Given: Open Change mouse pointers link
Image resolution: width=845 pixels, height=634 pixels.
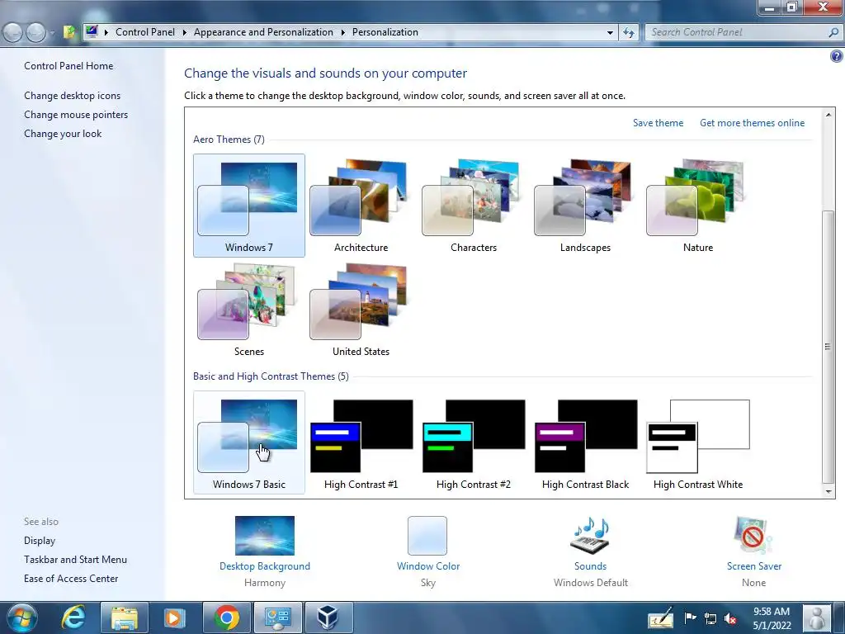Looking at the screenshot, I should [76, 114].
